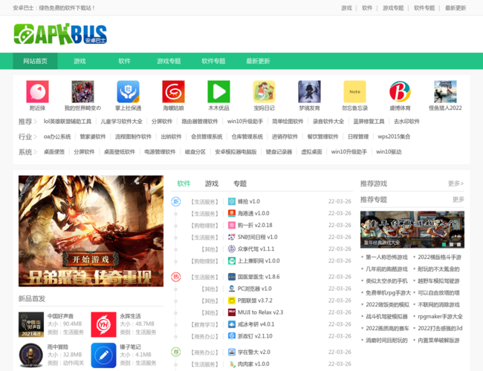483x371 pixels.
Task: Open the 木木优品 green play icon
Action: 218,91
